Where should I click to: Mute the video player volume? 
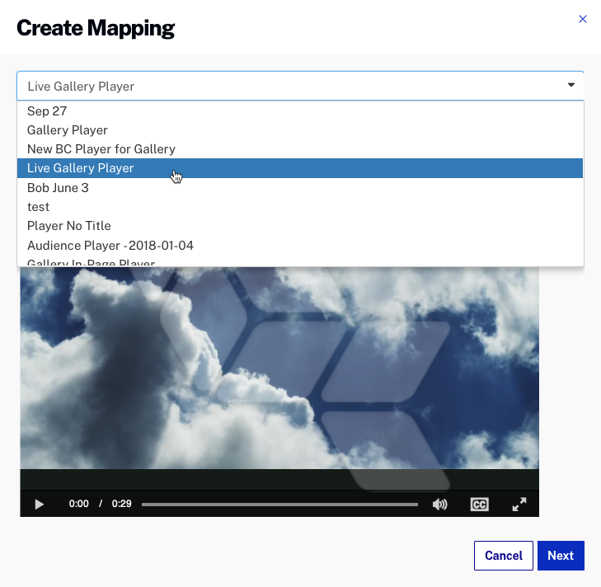click(440, 505)
